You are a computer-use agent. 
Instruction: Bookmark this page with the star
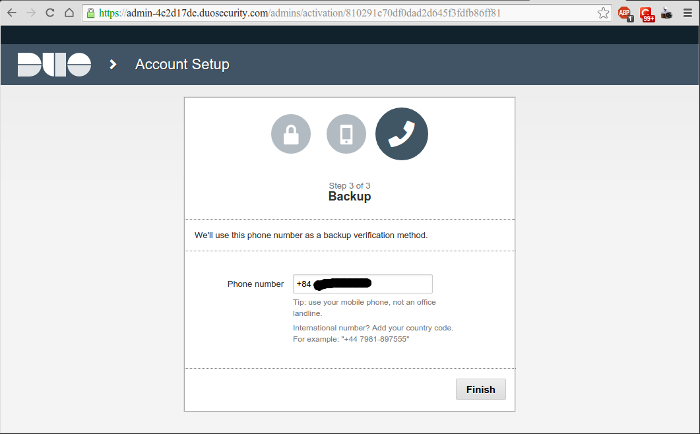603,13
